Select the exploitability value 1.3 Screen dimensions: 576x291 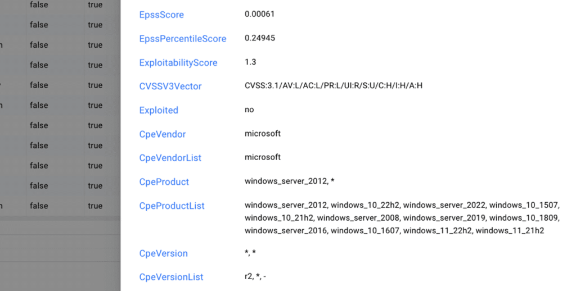(250, 62)
